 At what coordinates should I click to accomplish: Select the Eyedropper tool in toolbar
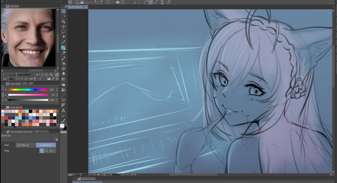[x=63, y=42]
